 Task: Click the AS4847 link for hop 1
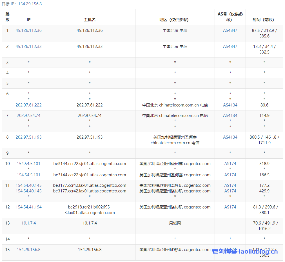click(230, 30)
